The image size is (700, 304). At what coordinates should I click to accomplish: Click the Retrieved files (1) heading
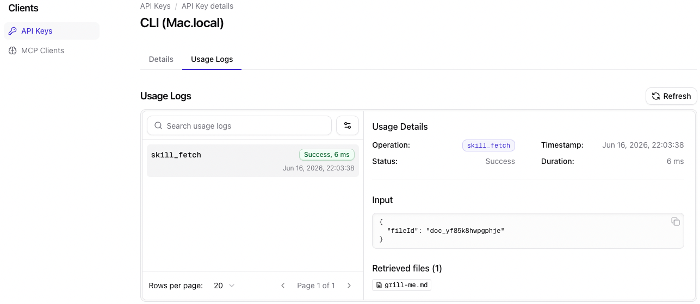click(407, 268)
